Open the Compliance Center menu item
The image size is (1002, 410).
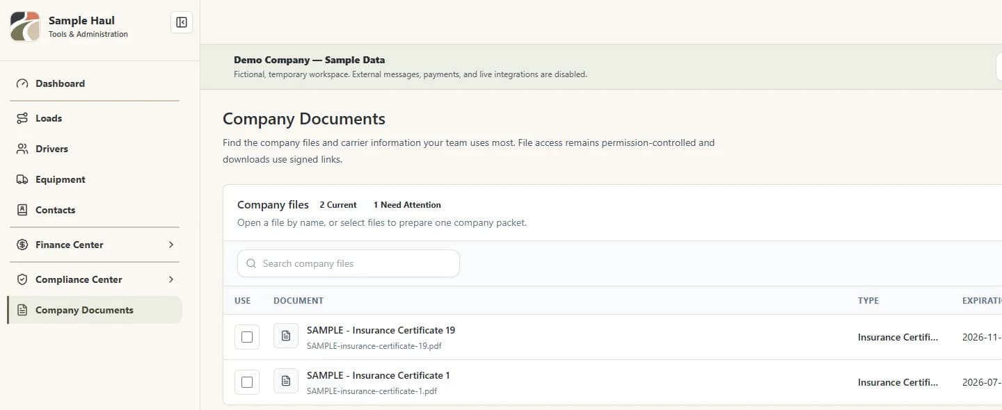click(x=95, y=279)
